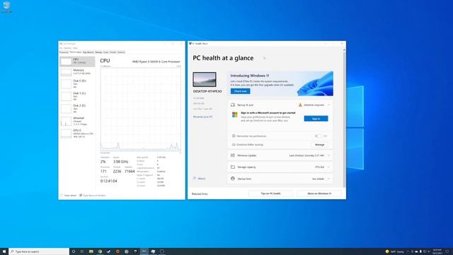Click Check now for Windows 11
This screenshot has height=255, width=453.
241,91
